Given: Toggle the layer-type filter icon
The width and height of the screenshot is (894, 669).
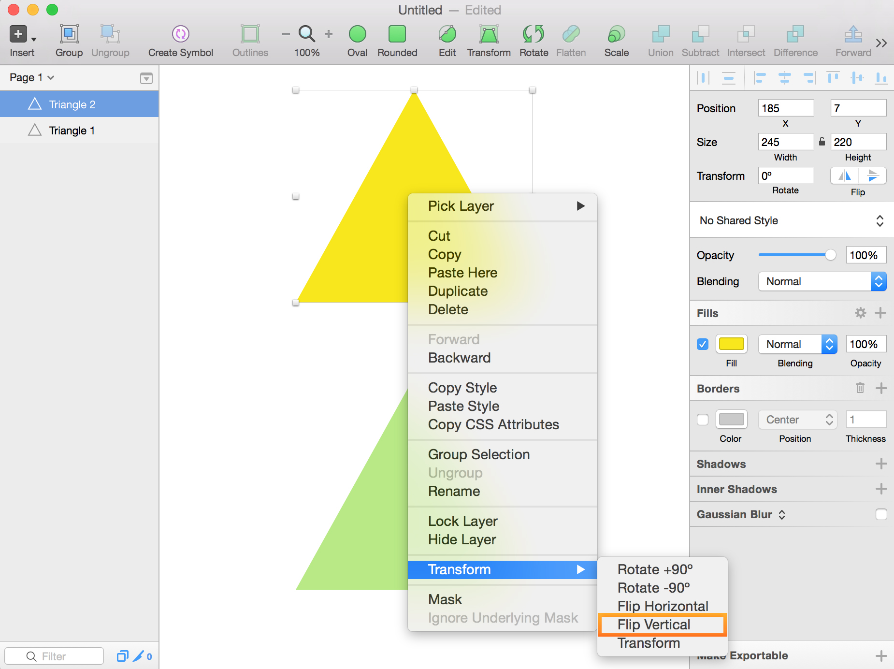Looking at the screenshot, I should 123,656.
